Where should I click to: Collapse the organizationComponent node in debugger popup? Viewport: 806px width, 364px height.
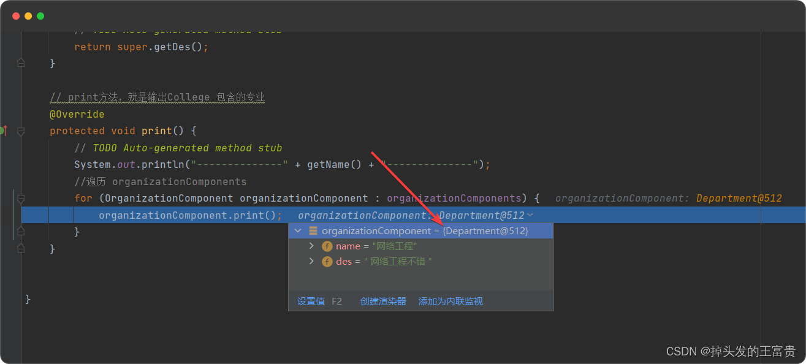[x=298, y=231]
